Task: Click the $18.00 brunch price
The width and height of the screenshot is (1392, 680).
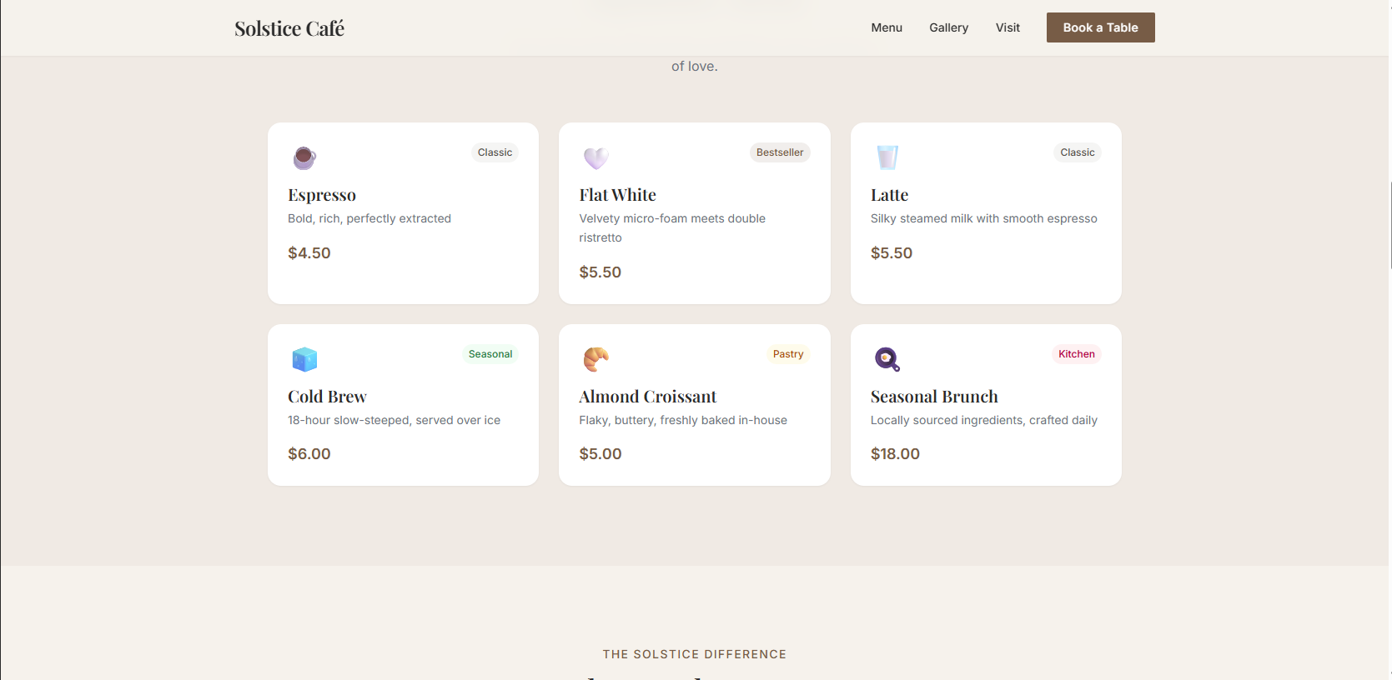Action: (x=895, y=453)
